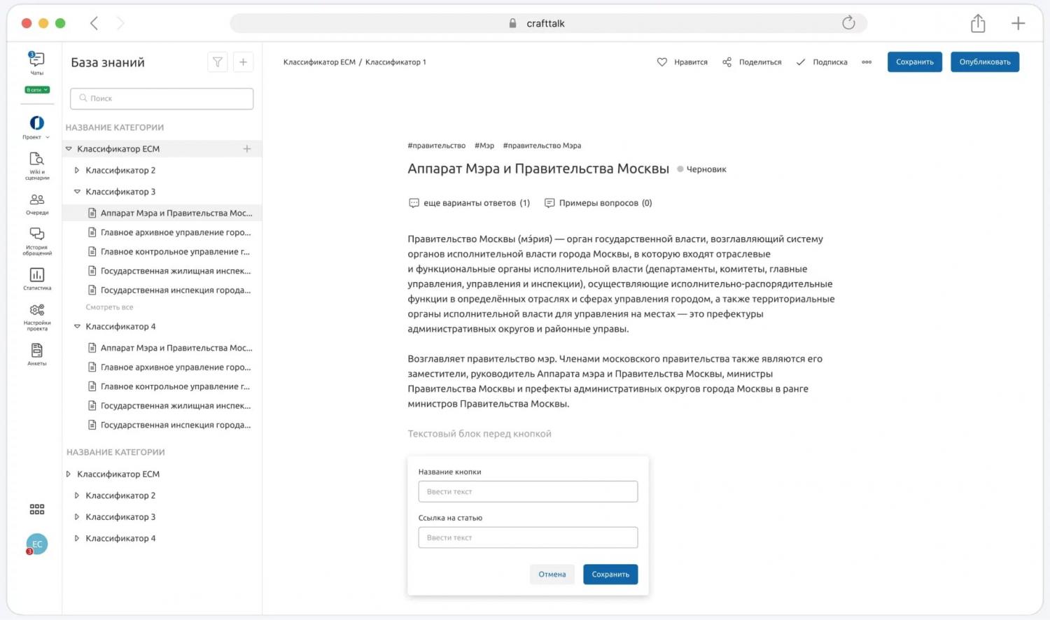Click the filter icon in knowledge base

[218, 62]
